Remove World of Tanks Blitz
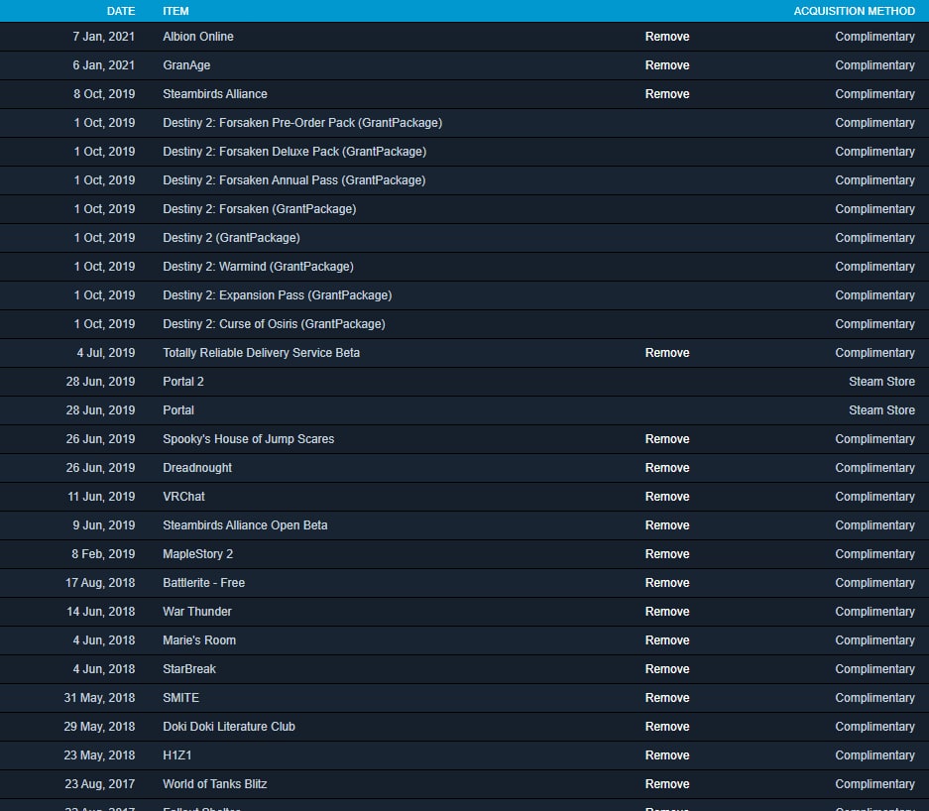Viewport: 929px width, 811px height. pos(667,784)
